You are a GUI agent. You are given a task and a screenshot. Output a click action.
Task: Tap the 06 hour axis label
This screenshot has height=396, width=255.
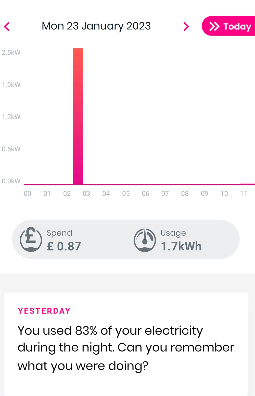point(146,194)
